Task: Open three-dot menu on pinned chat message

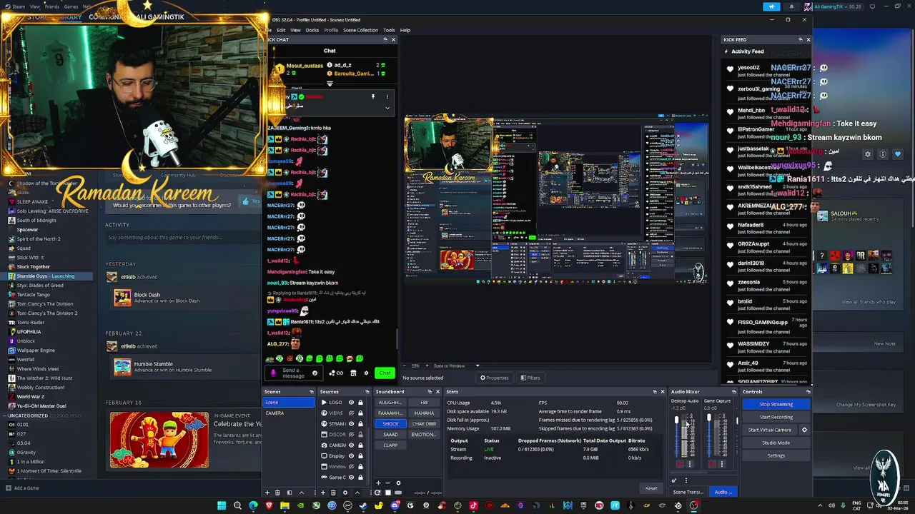Action: pos(387,96)
